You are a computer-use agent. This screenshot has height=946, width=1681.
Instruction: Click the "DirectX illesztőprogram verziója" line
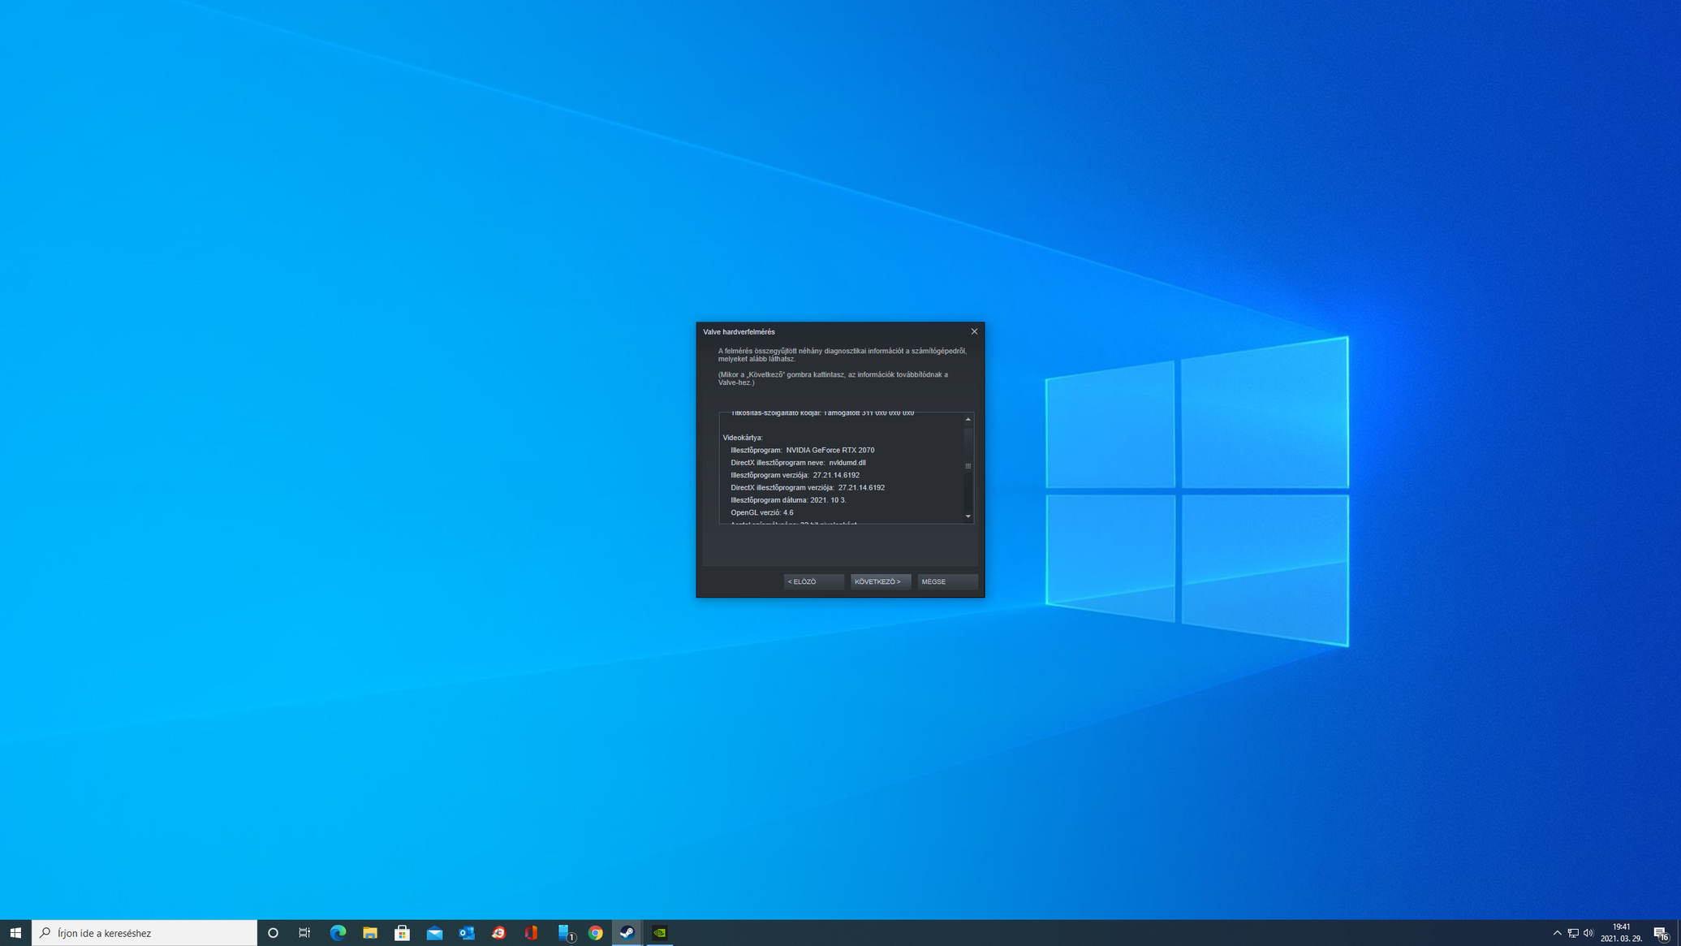coord(808,488)
